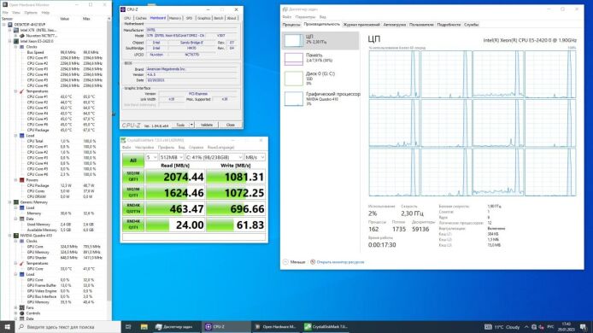Open the View menu in Open Hardware Monitor
593x333 pixels.
[x=16, y=13]
